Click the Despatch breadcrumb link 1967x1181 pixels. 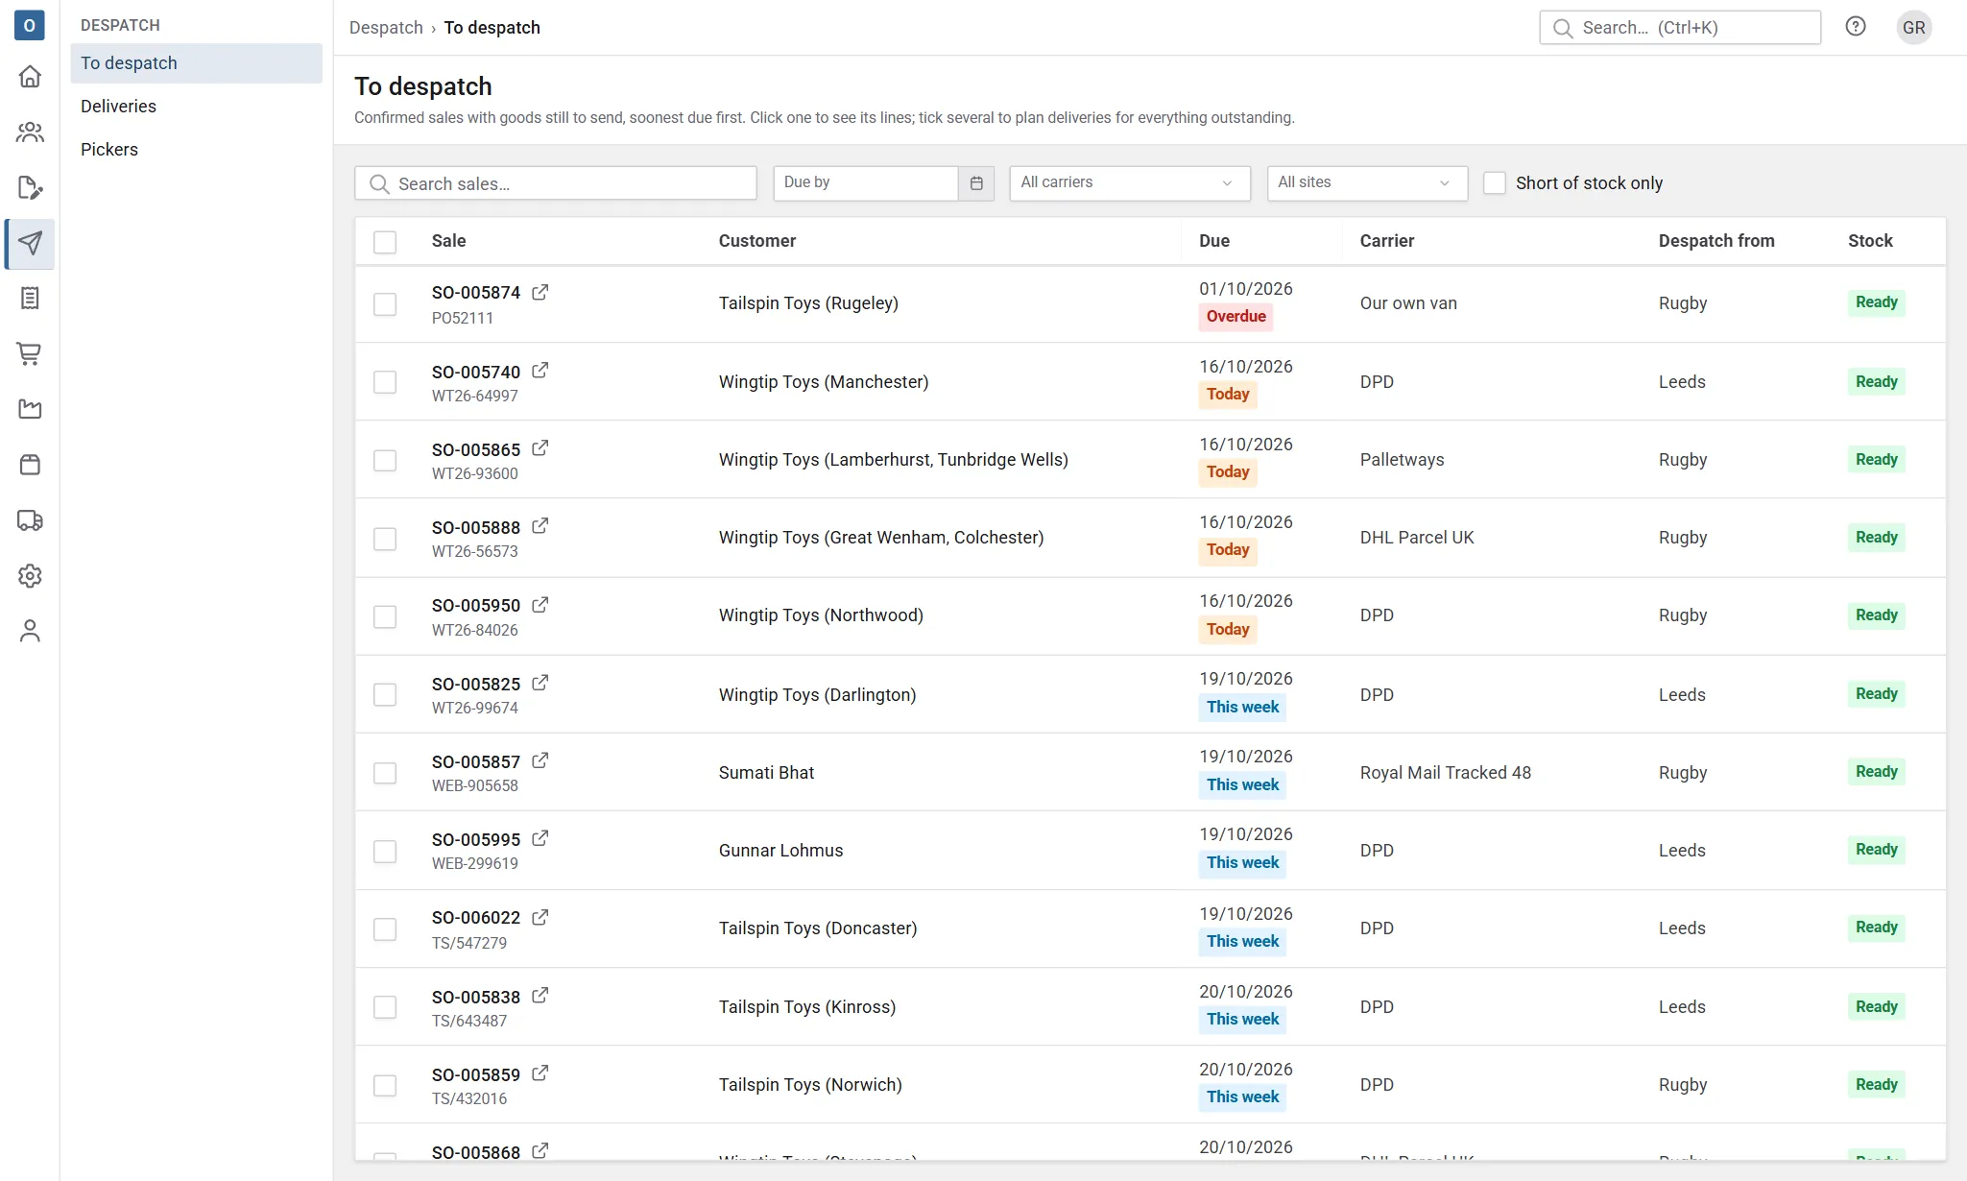pyautogui.click(x=386, y=27)
